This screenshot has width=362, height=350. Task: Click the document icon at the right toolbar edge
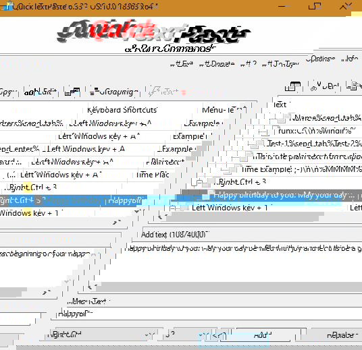353,86
